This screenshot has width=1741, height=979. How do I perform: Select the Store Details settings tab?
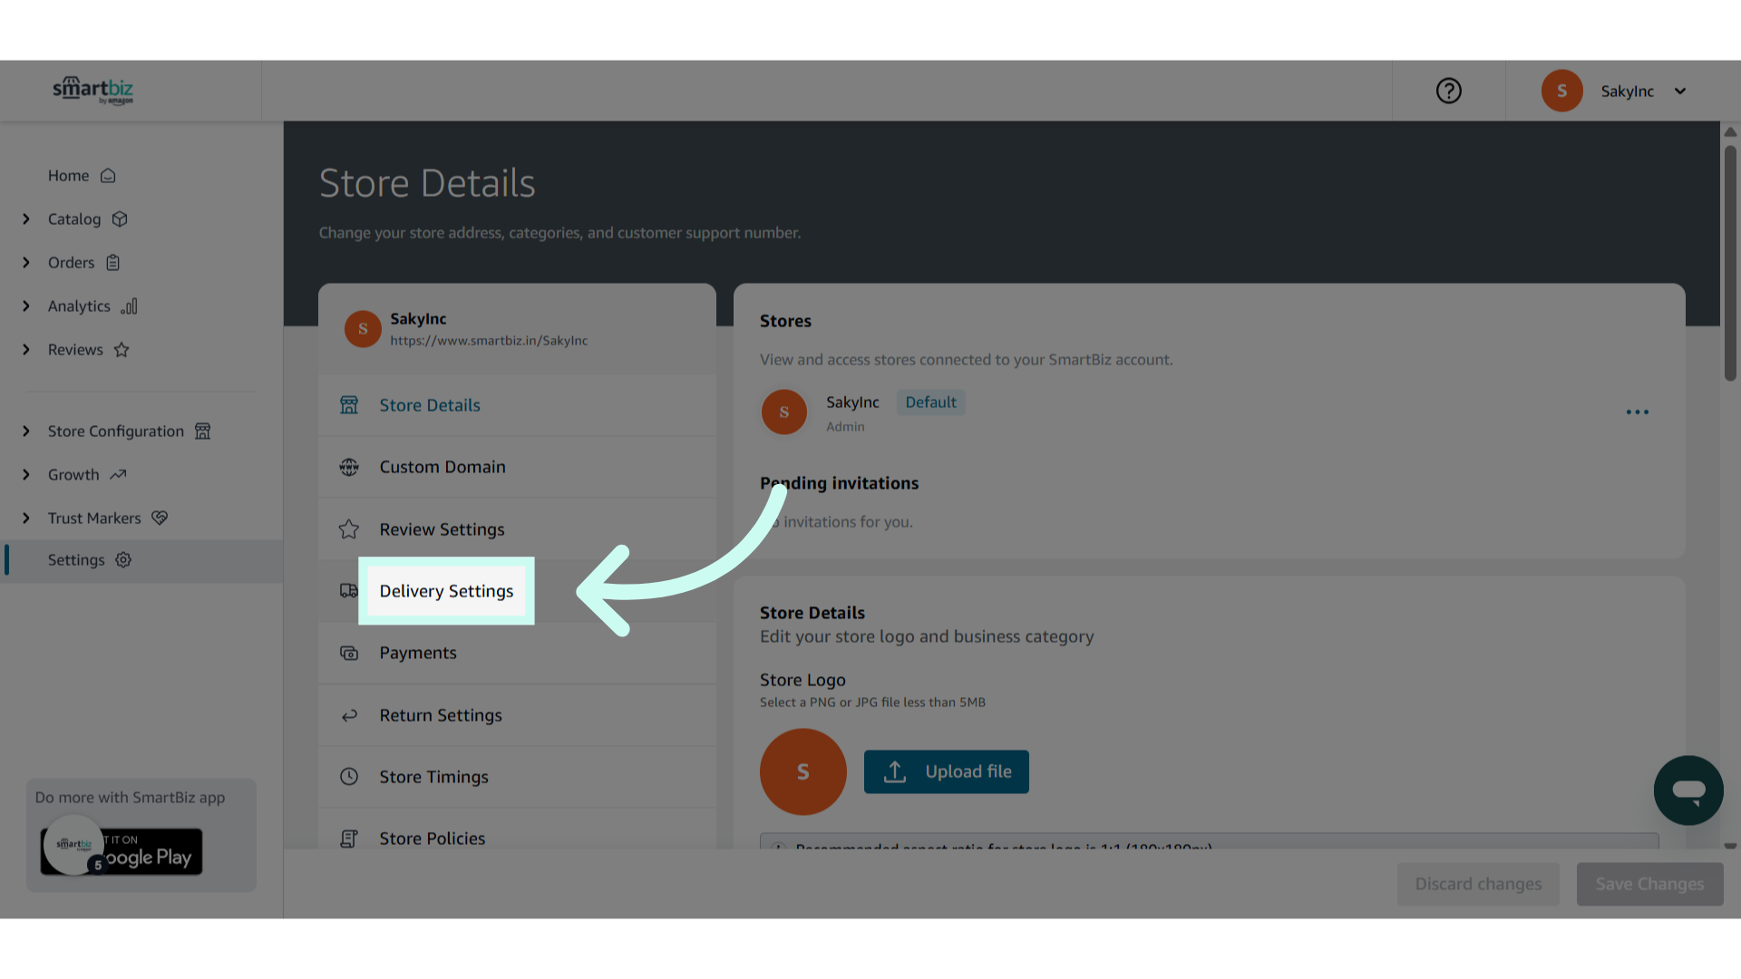coord(517,405)
